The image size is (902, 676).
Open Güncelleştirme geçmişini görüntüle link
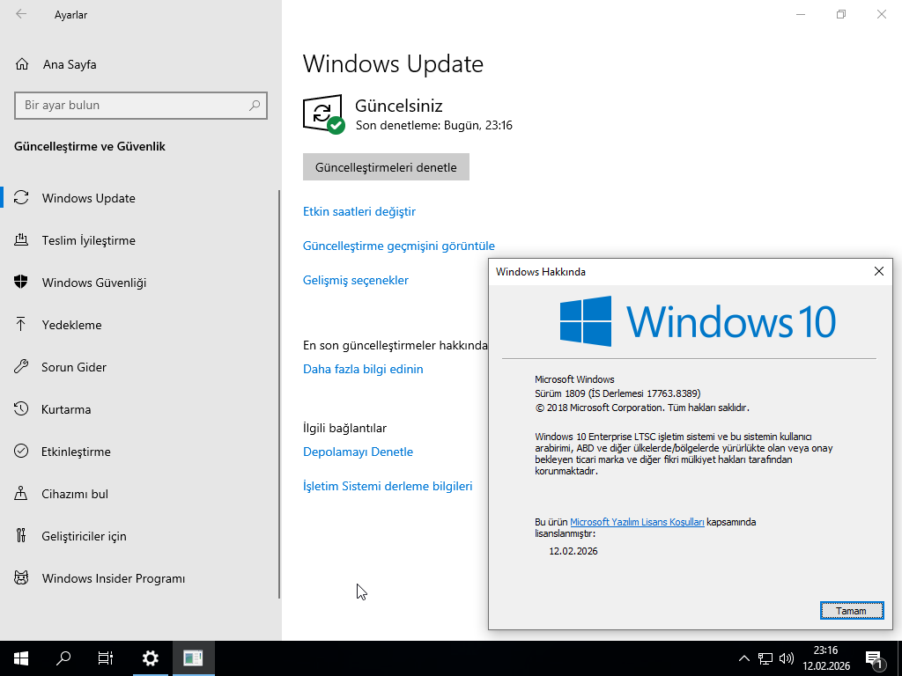tap(399, 246)
